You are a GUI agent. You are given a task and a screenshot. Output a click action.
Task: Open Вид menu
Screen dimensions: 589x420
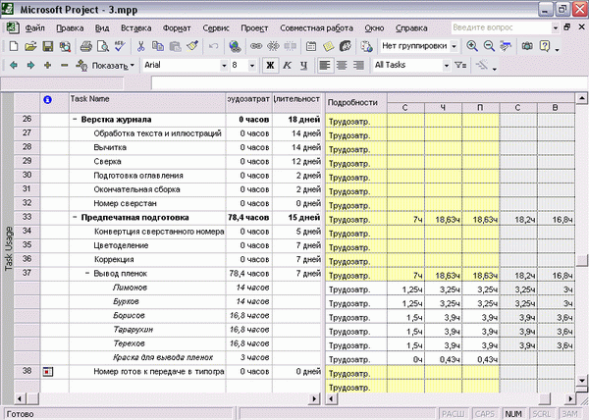(102, 28)
